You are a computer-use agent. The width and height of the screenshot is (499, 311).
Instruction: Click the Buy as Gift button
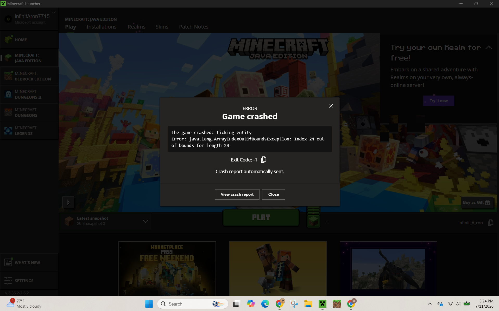click(x=477, y=202)
